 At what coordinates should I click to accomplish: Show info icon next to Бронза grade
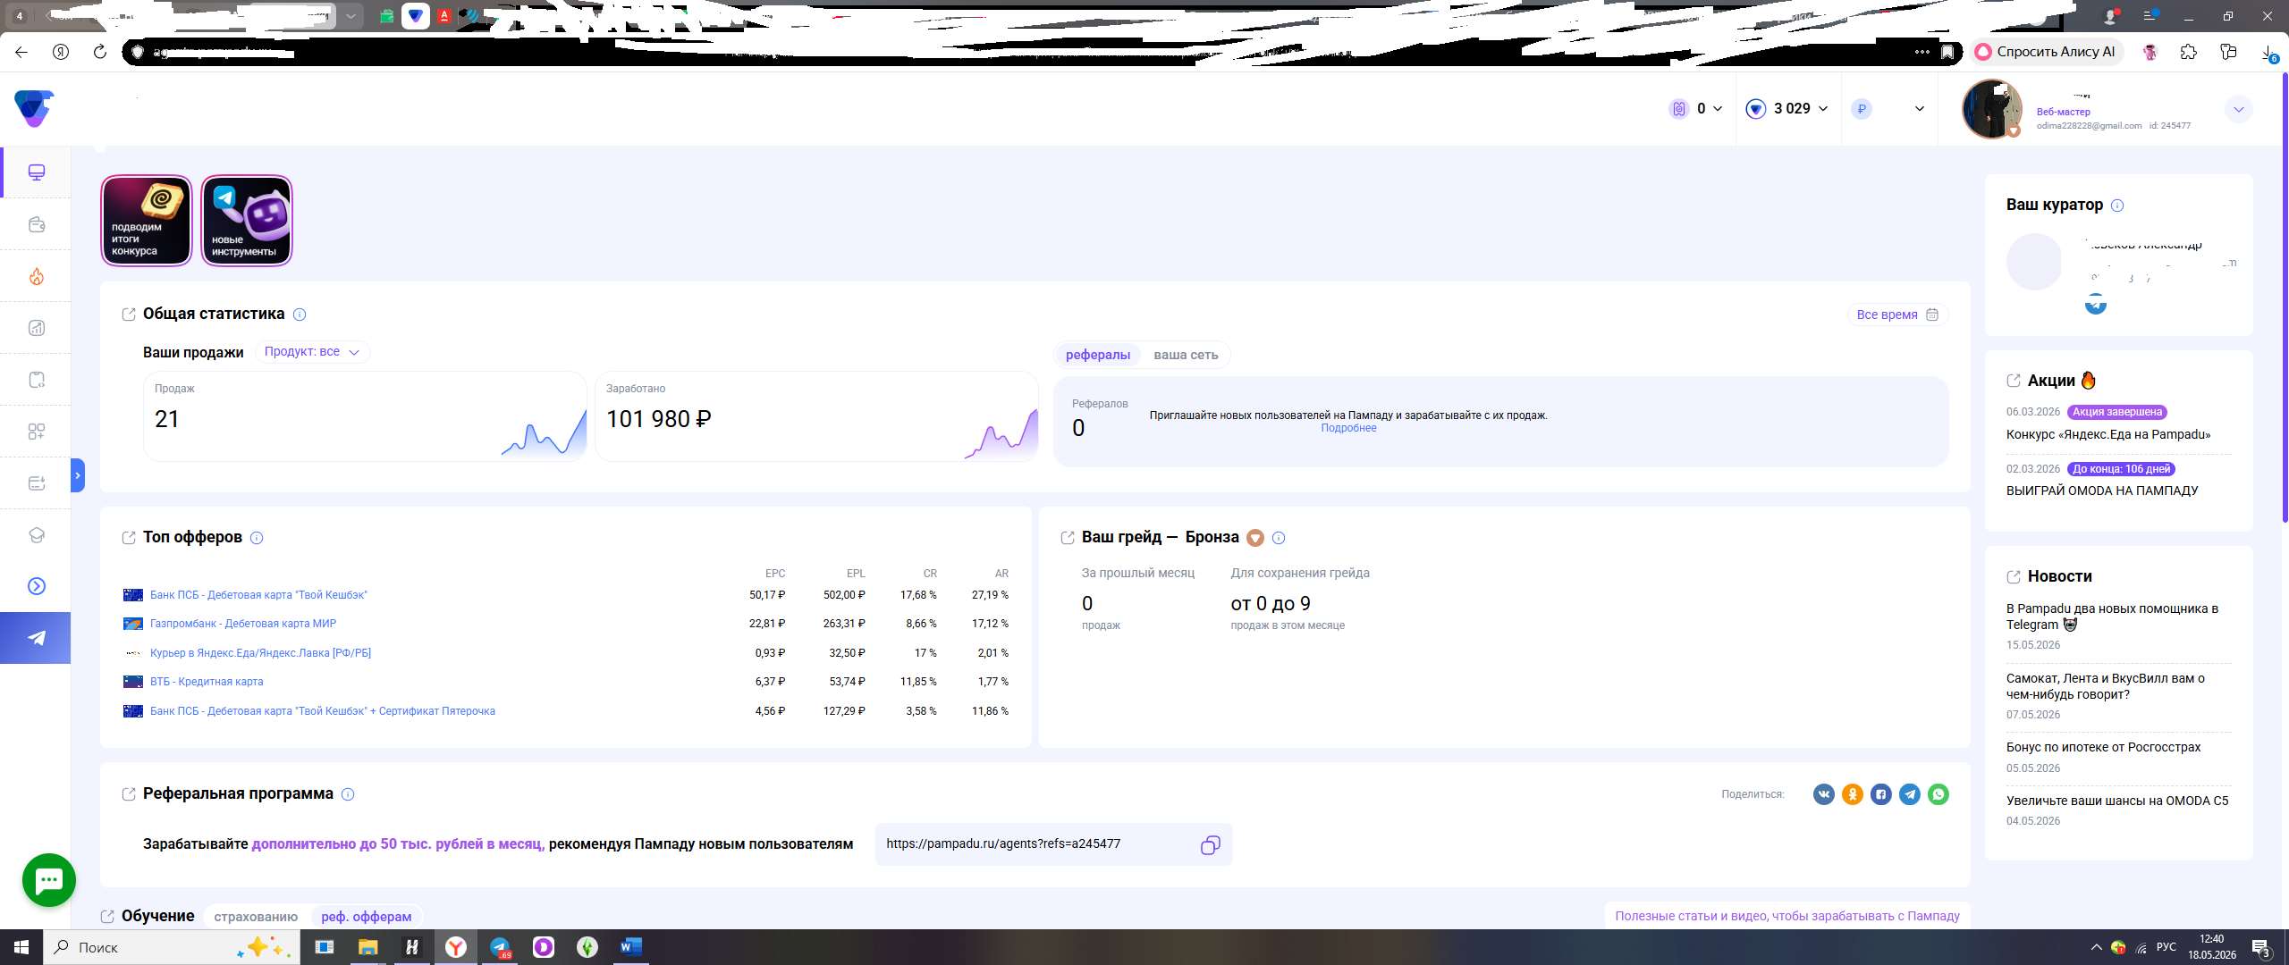click(x=1279, y=538)
